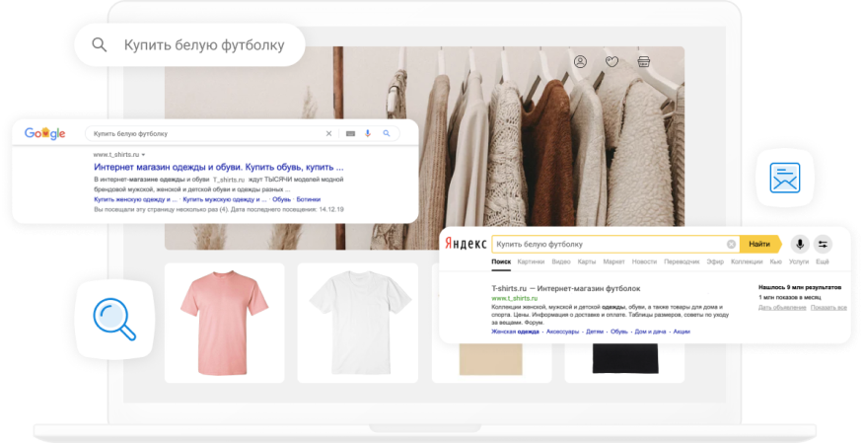Click the 'Женская одежда' sitelink in Yandex
The image size is (863, 443).
click(x=515, y=332)
